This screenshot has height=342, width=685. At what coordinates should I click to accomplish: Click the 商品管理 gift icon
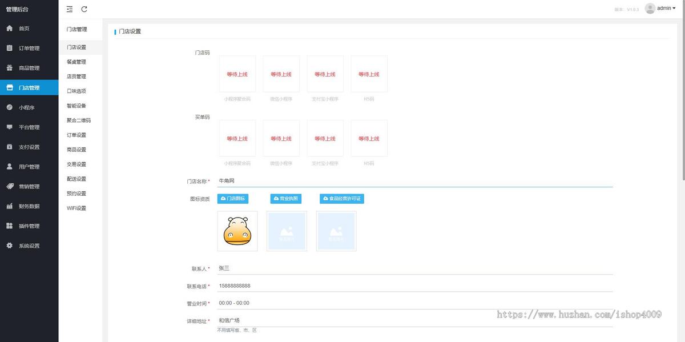9,68
